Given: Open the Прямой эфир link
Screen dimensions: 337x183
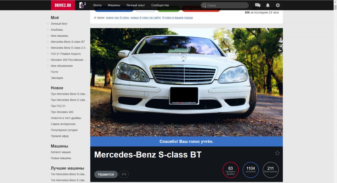Looking at the screenshot, I should 60,136.
